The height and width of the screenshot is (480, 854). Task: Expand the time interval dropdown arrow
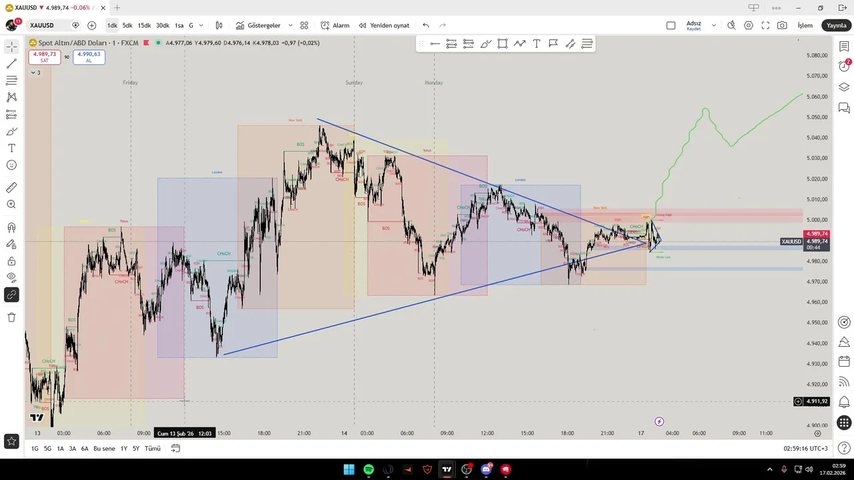(x=201, y=25)
